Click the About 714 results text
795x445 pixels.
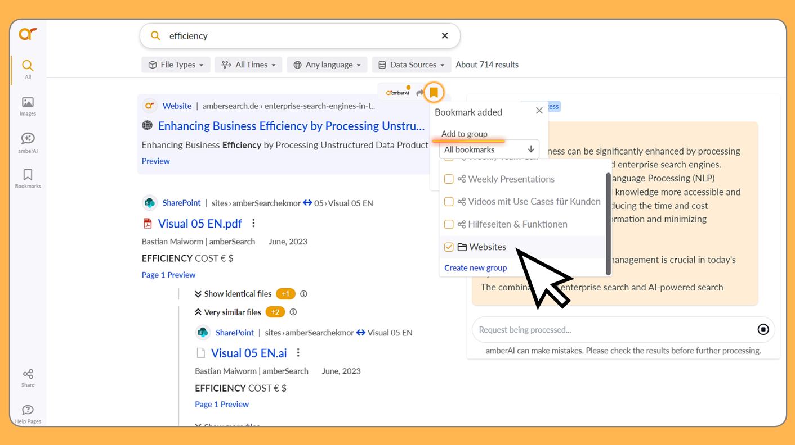point(487,65)
